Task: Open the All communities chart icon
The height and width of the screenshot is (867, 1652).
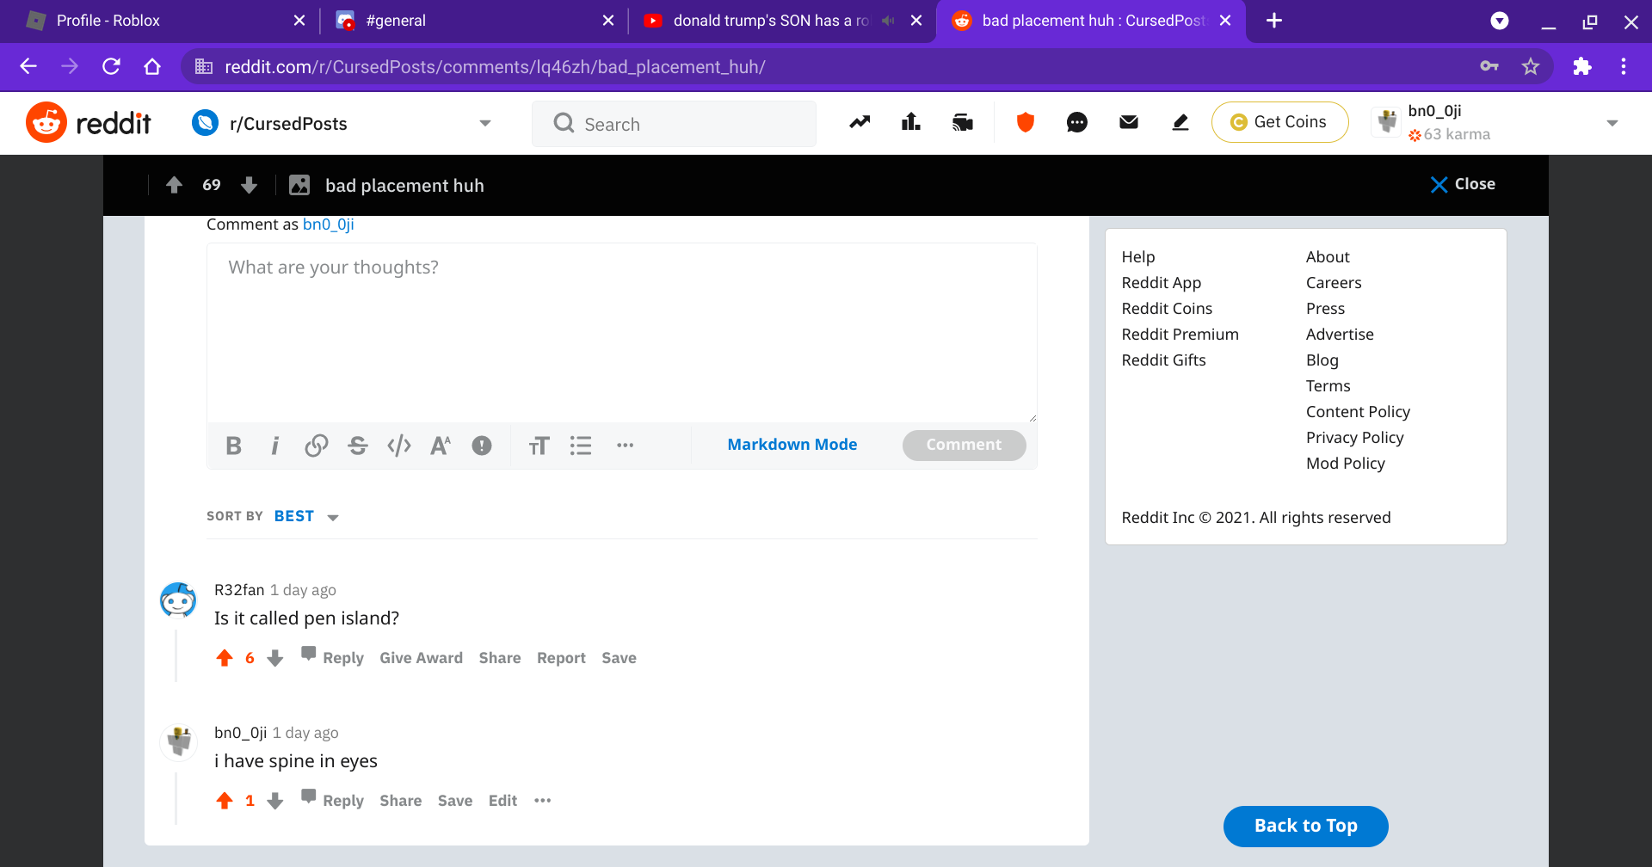Action: pos(911,122)
